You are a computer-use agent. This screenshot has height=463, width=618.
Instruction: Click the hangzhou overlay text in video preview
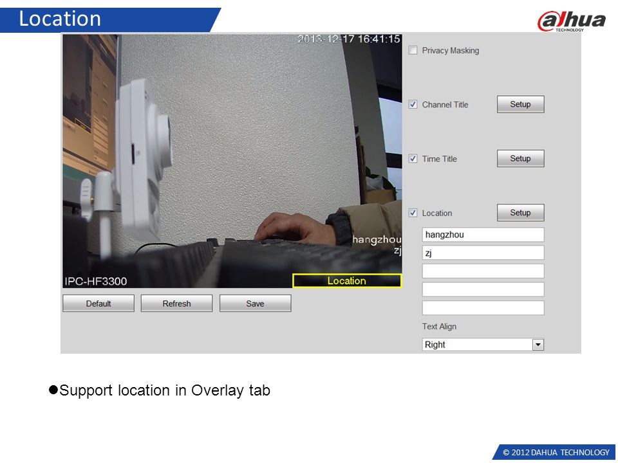377,239
